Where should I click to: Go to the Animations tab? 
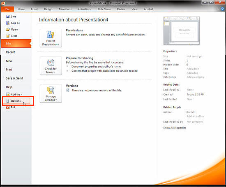[85, 9]
